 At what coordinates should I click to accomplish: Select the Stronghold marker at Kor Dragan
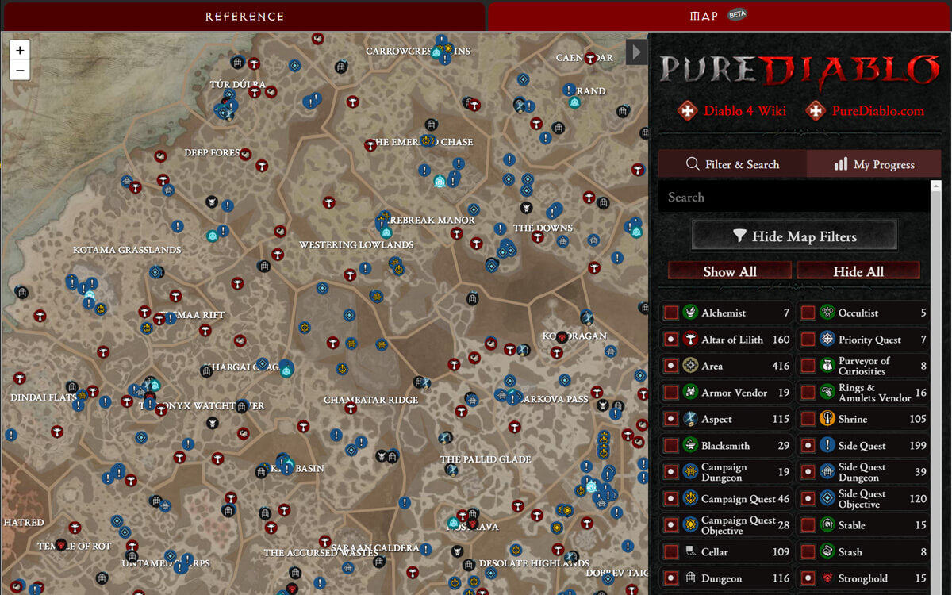[x=562, y=337]
